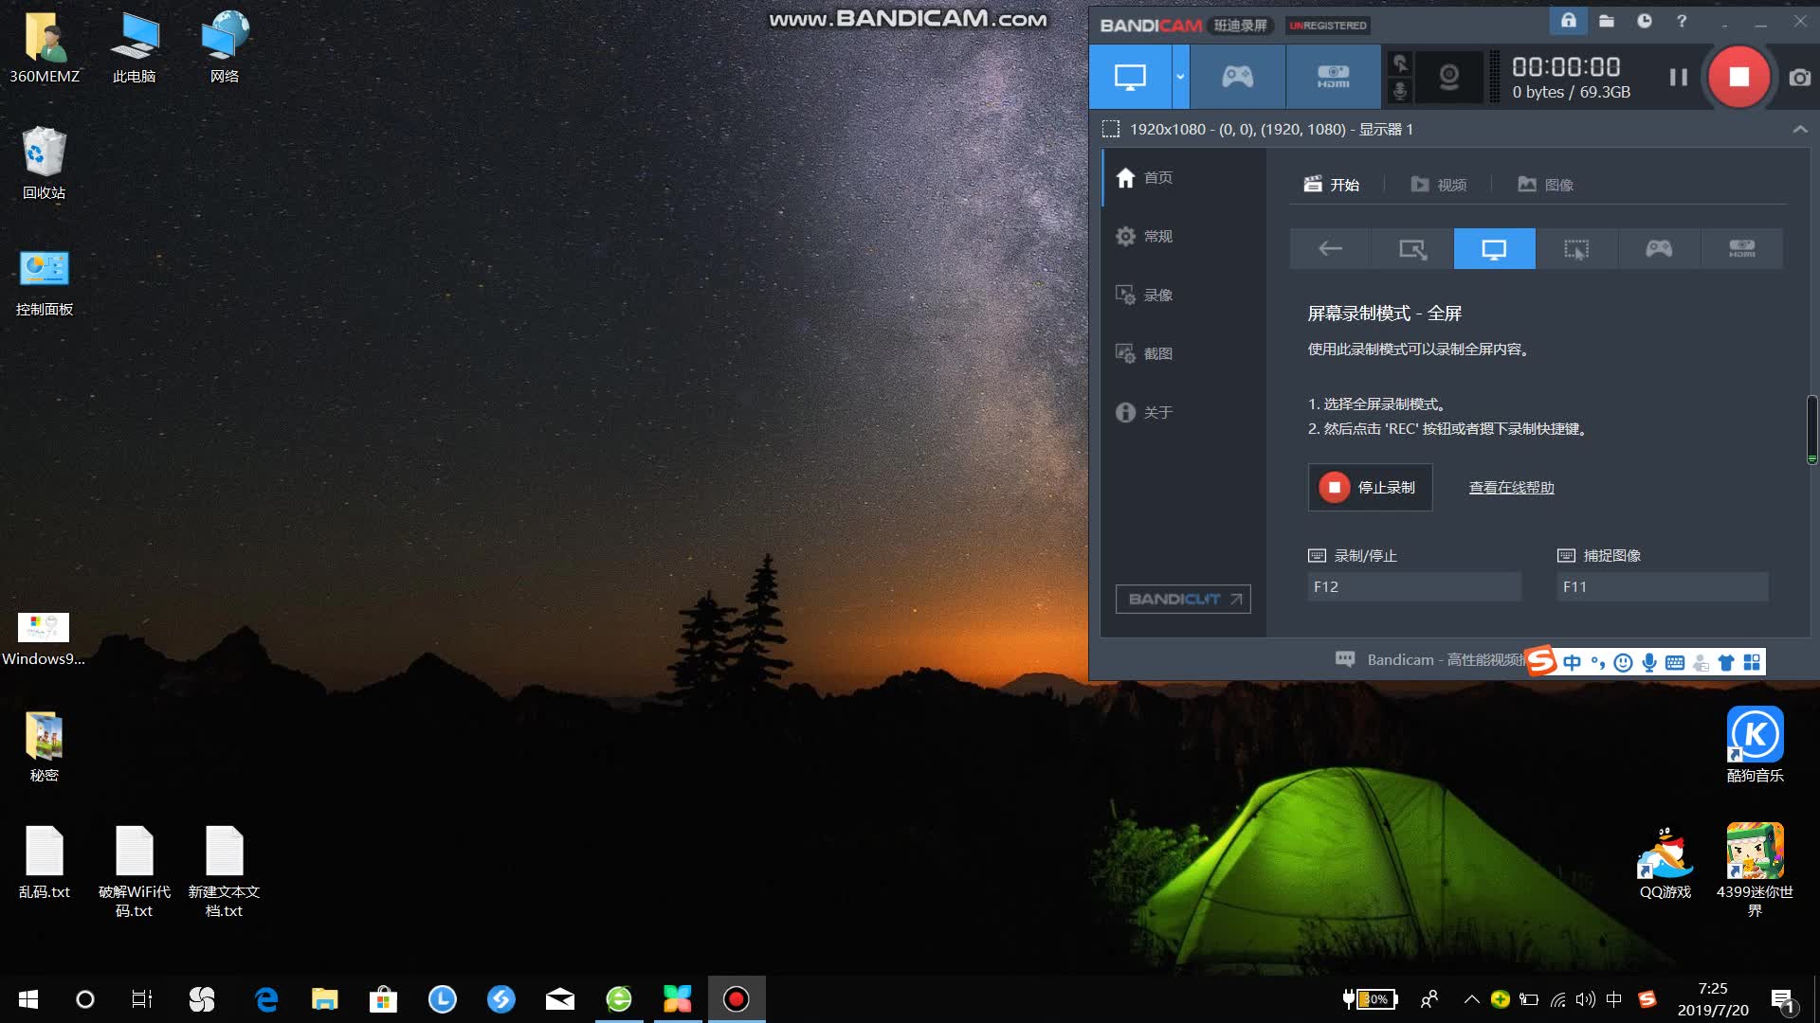Select the rectangle region recording mode
1820x1023 pixels.
tap(1575, 248)
